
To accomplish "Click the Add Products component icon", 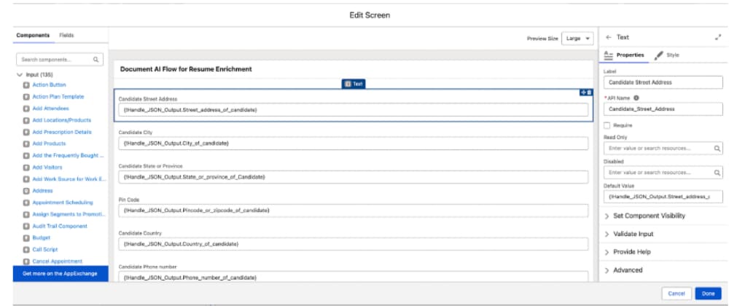I will tap(26, 144).
